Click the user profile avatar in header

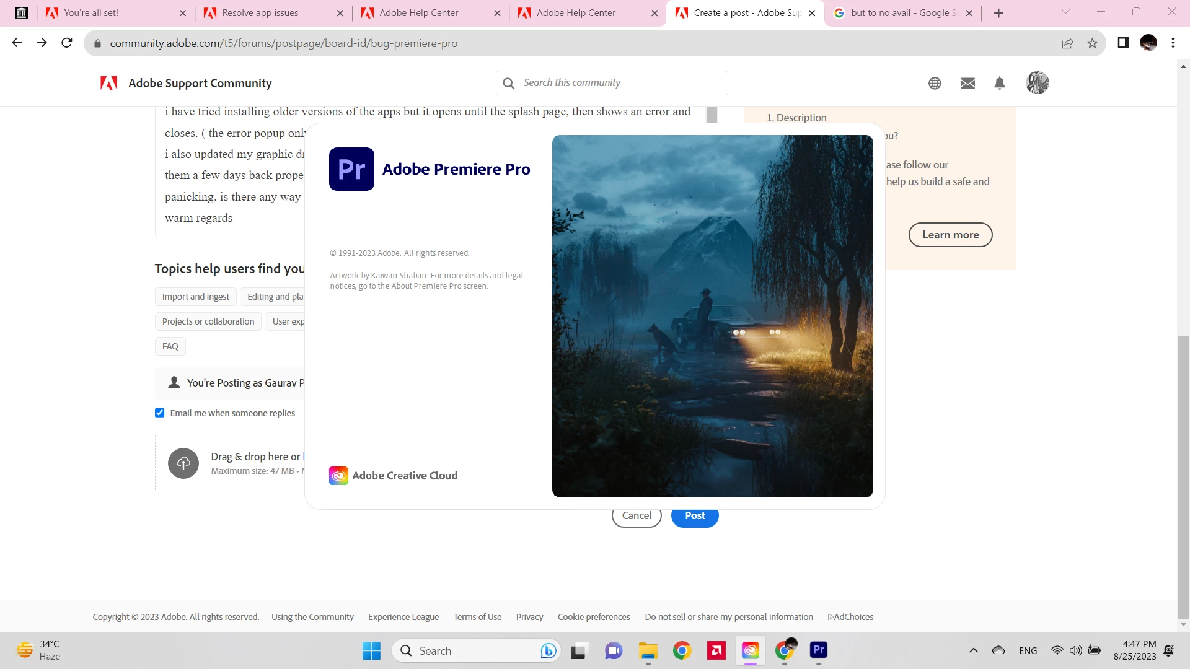1037,82
